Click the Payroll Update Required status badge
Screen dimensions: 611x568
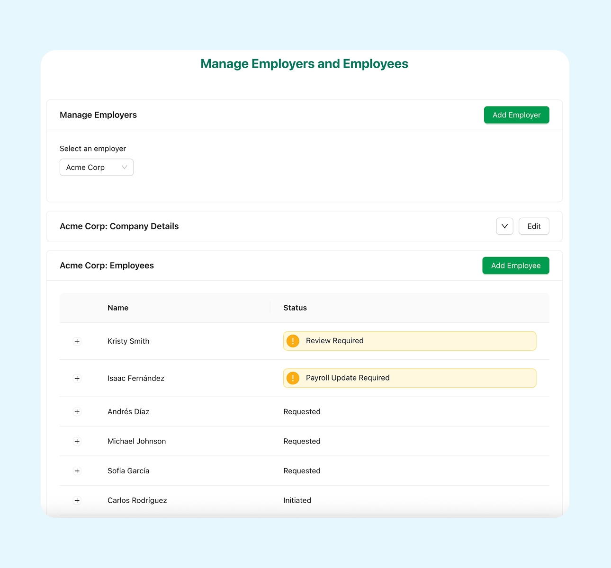pos(409,378)
